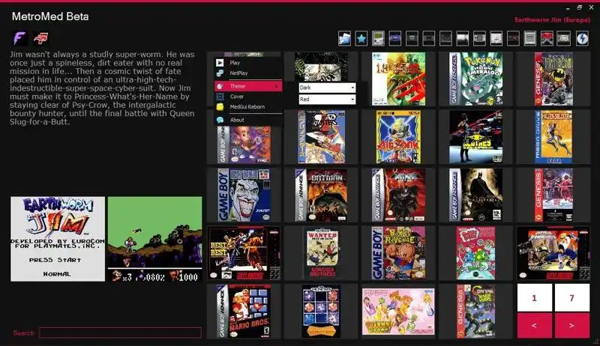Viewport: 600px width, 346px height.
Task: Select the red-and-black console icon near lightning bolt
Action: tap(547, 39)
